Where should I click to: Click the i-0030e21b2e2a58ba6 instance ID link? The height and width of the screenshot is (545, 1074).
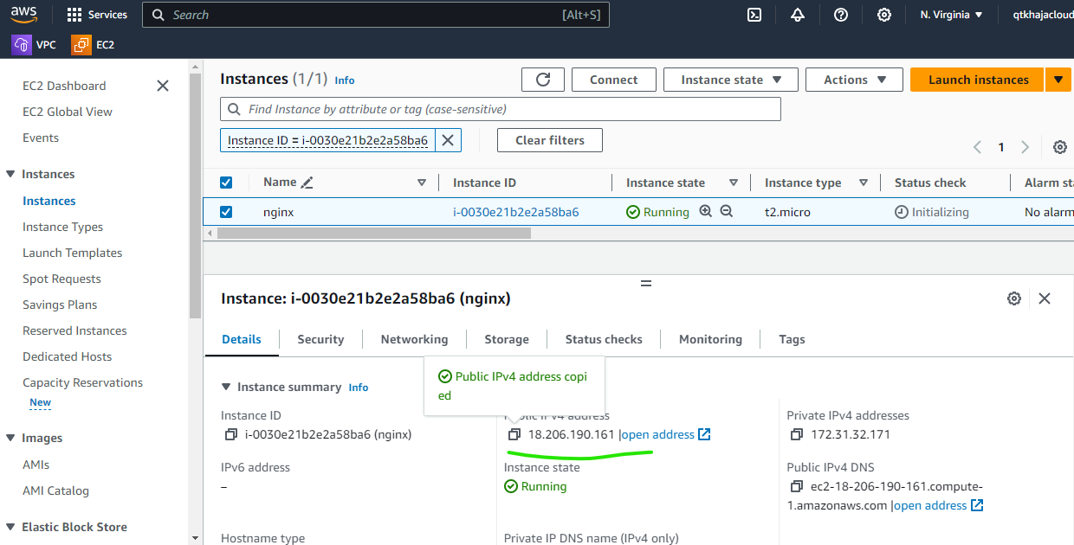[515, 212]
